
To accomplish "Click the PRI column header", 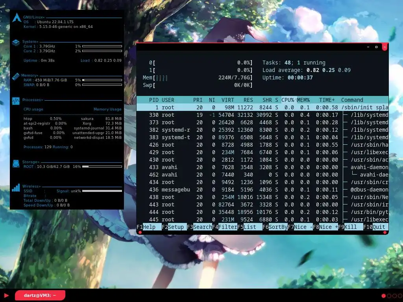I will coord(198,100).
